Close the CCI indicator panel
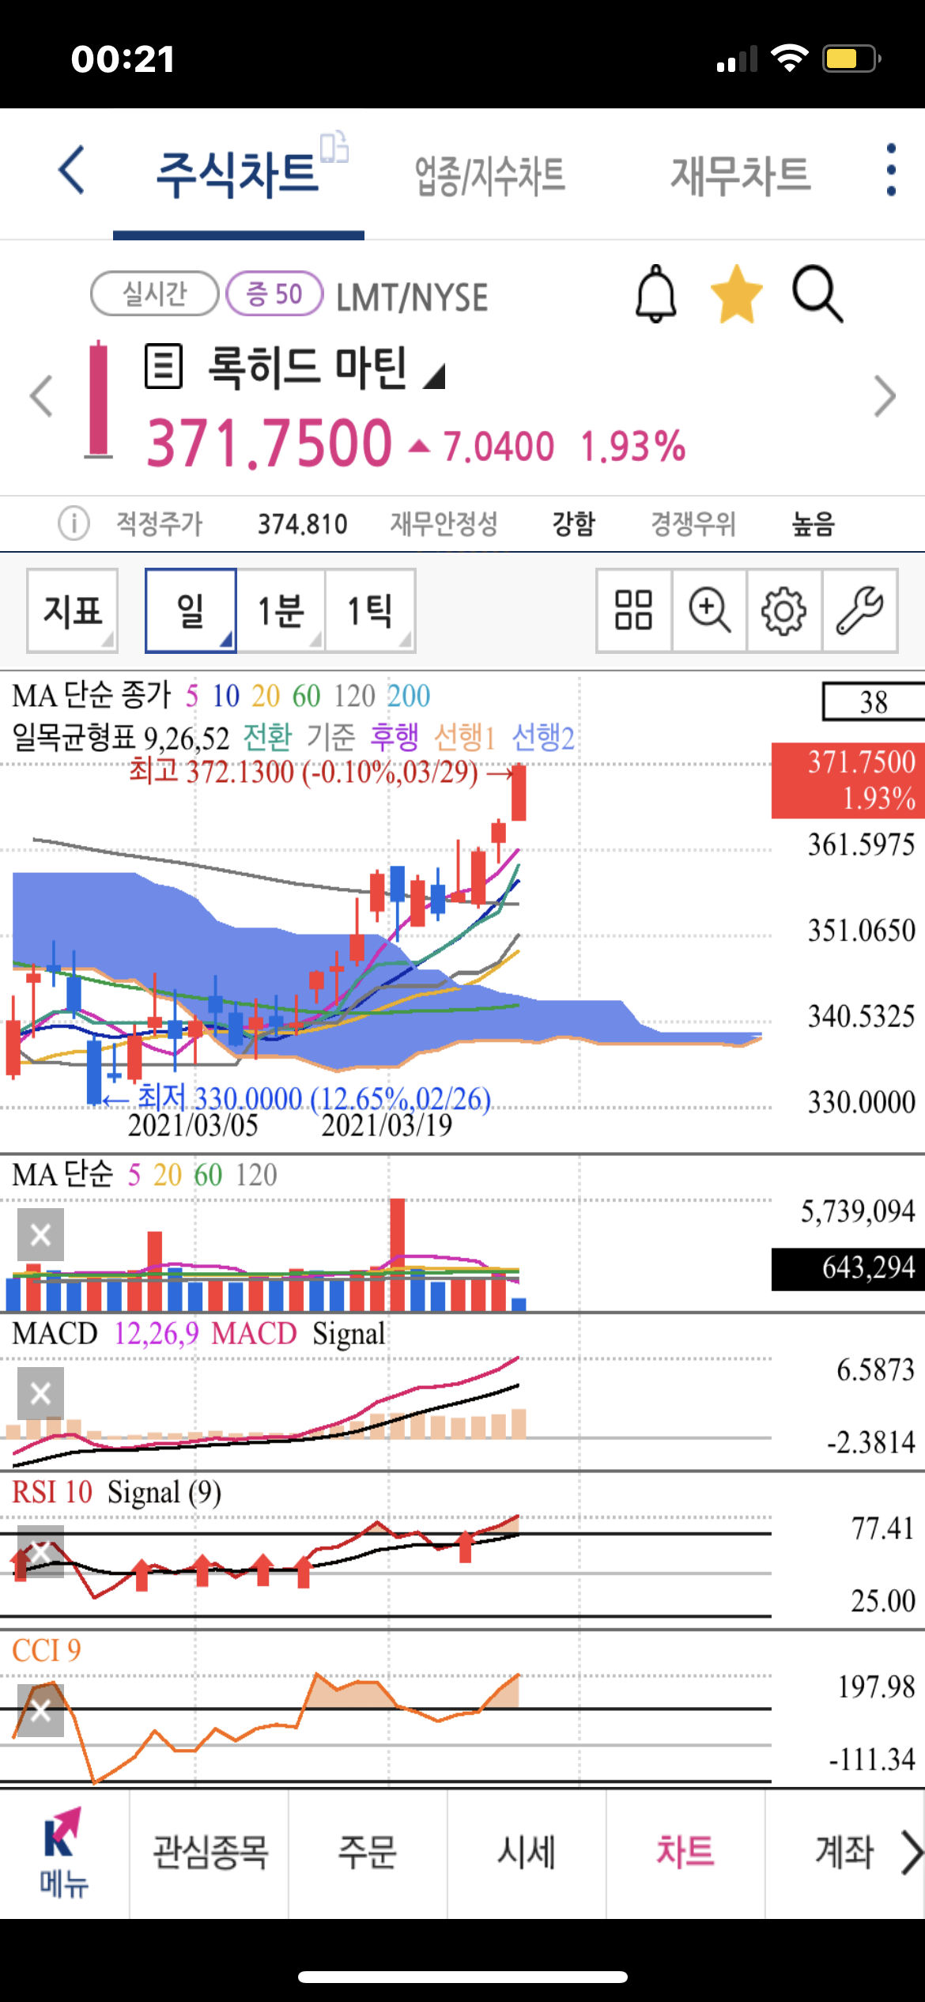Image resolution: width=925 pixels, height=2002 pixels. 40,1710
